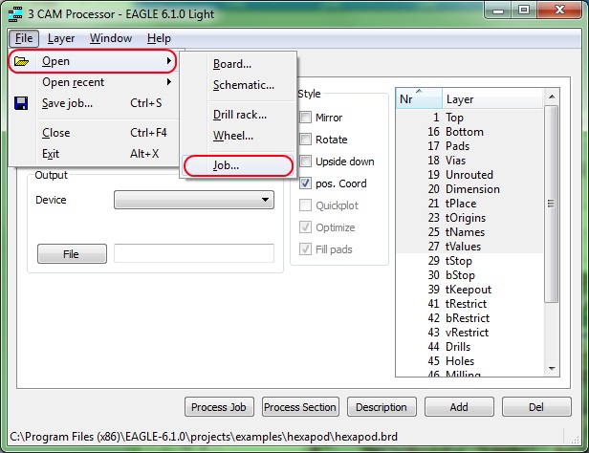589x453 pixels.
Task: Click the CAM Processor title bar icon
Action: click(x=15, y=14)
